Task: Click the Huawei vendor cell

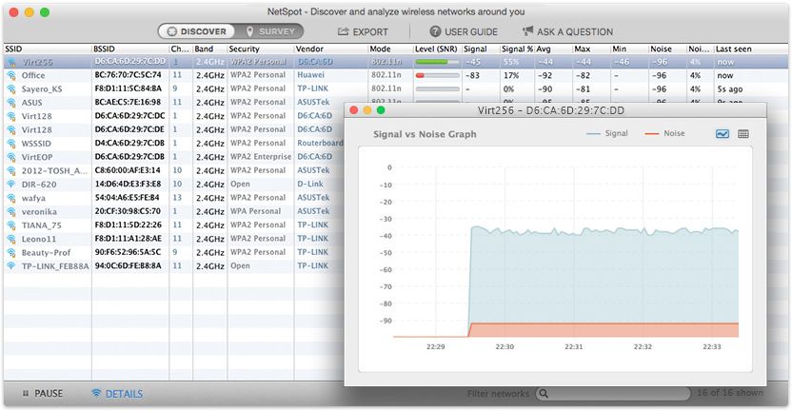Action: click(x=310, y=75)
